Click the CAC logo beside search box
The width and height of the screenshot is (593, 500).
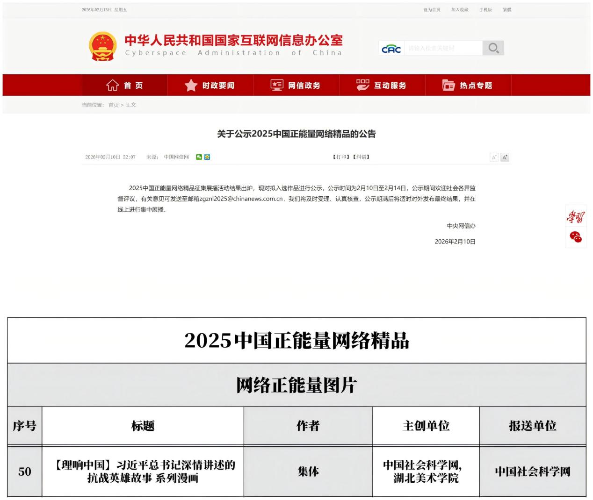click(391, 49)
